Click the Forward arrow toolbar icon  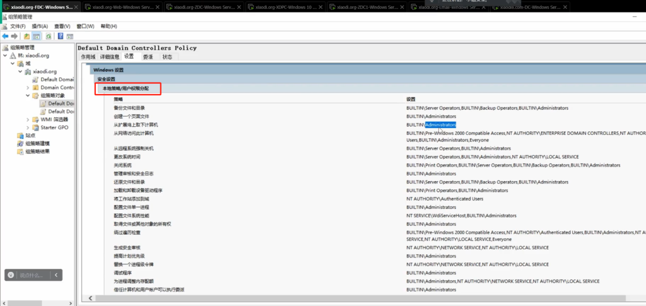(x=14, y=36)
